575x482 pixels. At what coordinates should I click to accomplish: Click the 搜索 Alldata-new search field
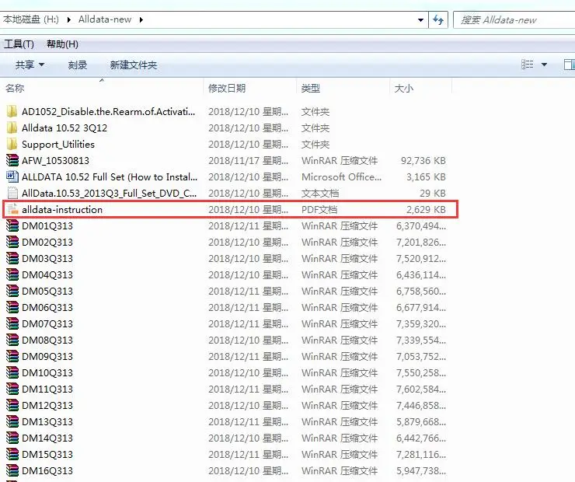[514, 19]
